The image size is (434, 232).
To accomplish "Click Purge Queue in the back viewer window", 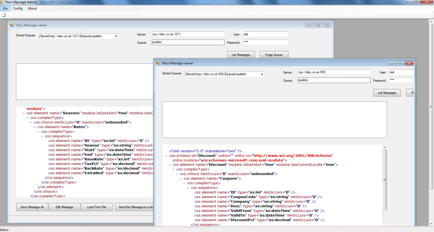I will [x=274, y=55].
